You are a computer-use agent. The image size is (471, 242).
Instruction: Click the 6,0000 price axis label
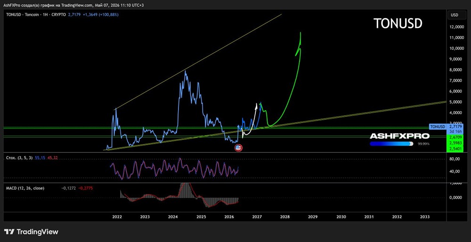(x=456, y=91)
